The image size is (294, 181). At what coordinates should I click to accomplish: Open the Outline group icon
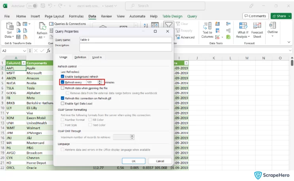click(272, 26)
